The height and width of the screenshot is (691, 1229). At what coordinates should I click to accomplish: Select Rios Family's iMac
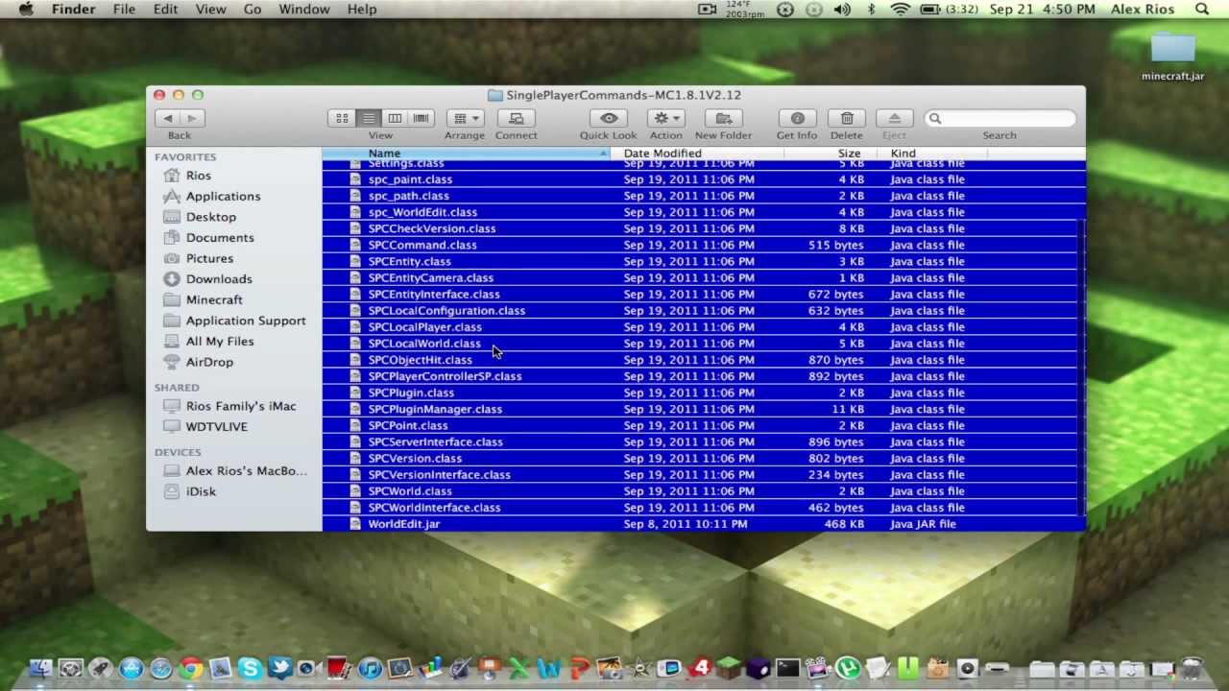241,406
